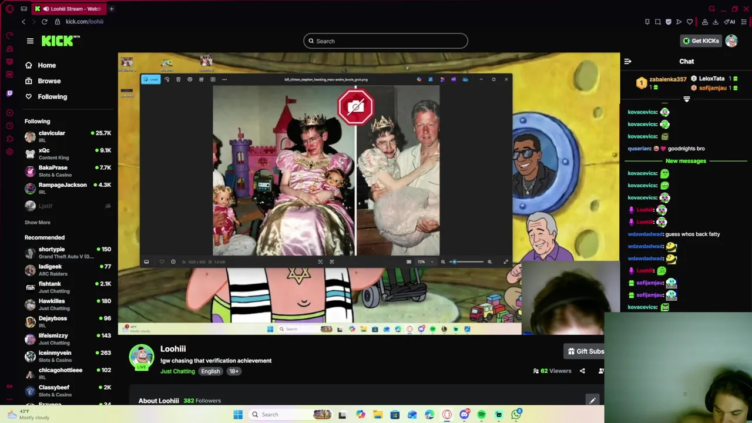Open lifeismizzy recommended channel
This screenshot has width=752, height=423.
(x=68, y=339)
